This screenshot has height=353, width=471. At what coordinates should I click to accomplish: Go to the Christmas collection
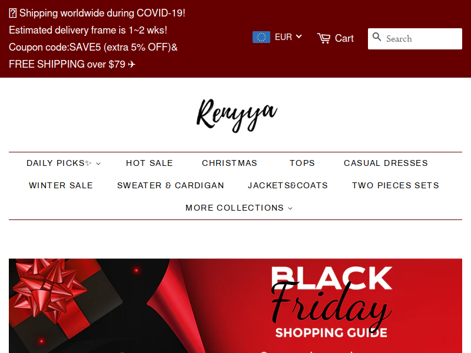tap(230, 163)
